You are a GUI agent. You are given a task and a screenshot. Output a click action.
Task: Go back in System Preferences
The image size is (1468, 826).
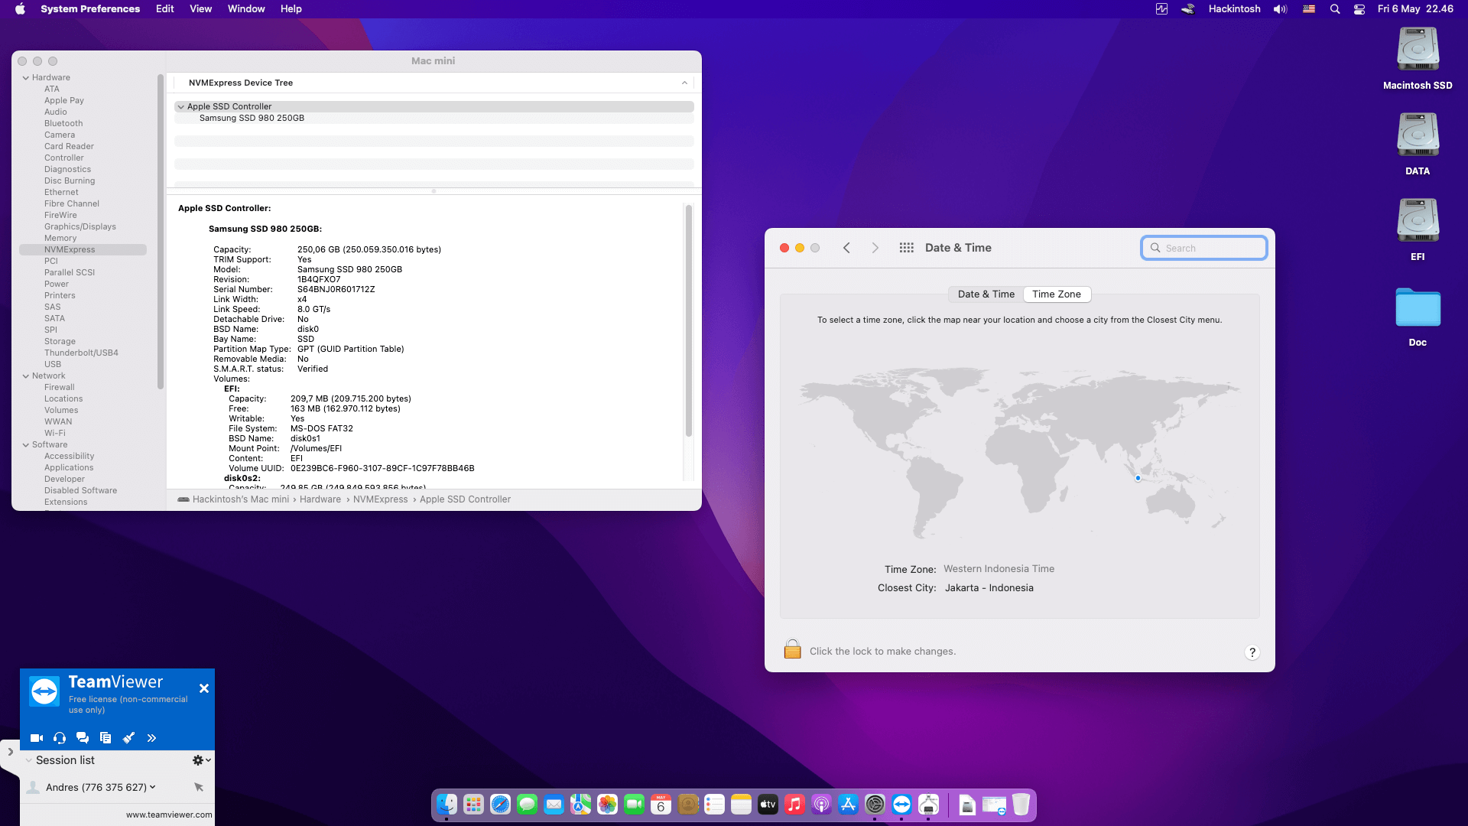[x=846, y=248]
